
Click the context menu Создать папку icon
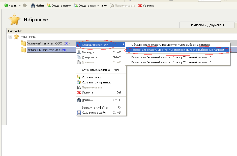coord(79,77)
